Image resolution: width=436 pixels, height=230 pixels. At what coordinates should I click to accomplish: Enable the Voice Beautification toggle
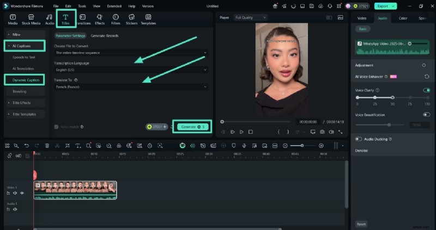[426, 115]
